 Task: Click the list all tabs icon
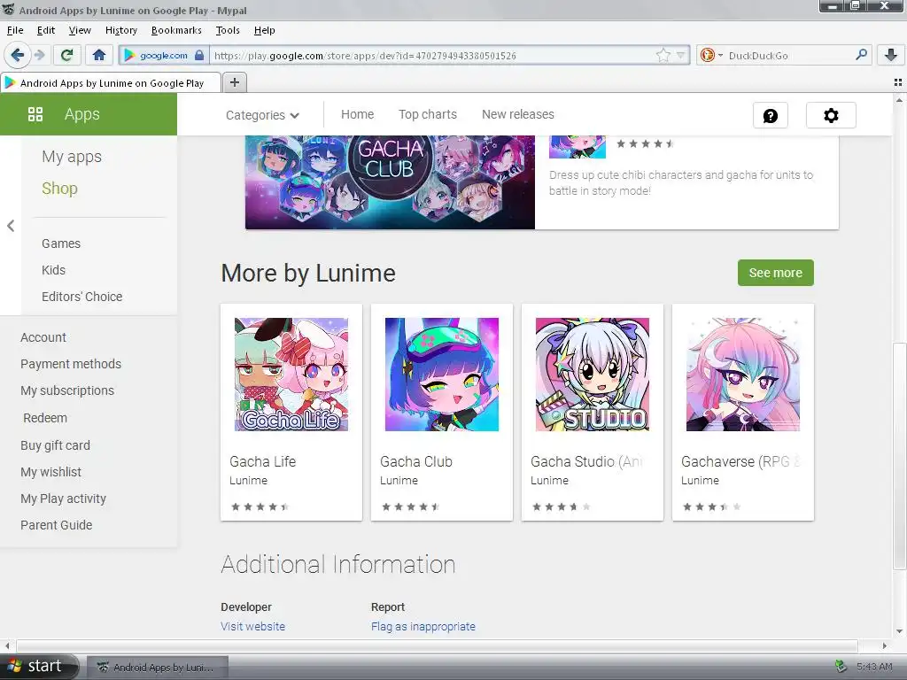click(x=898, y=82)
